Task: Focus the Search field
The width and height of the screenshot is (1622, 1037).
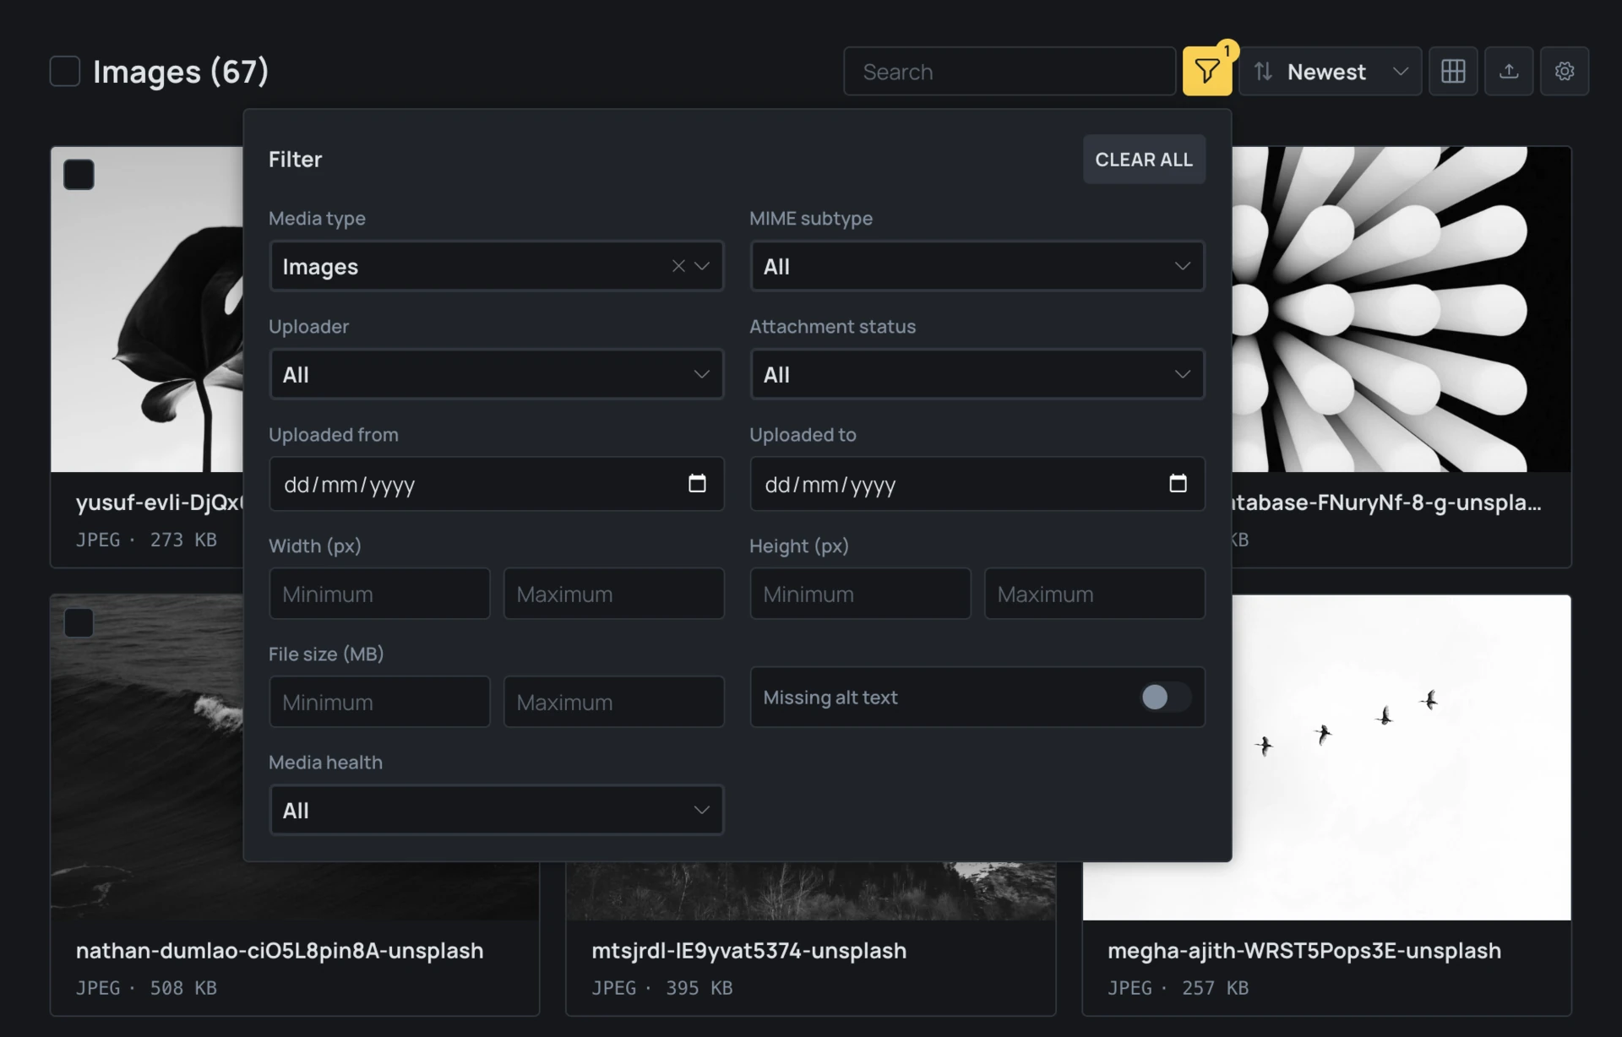Action: pyautogui.click(x=1010, y=71)
